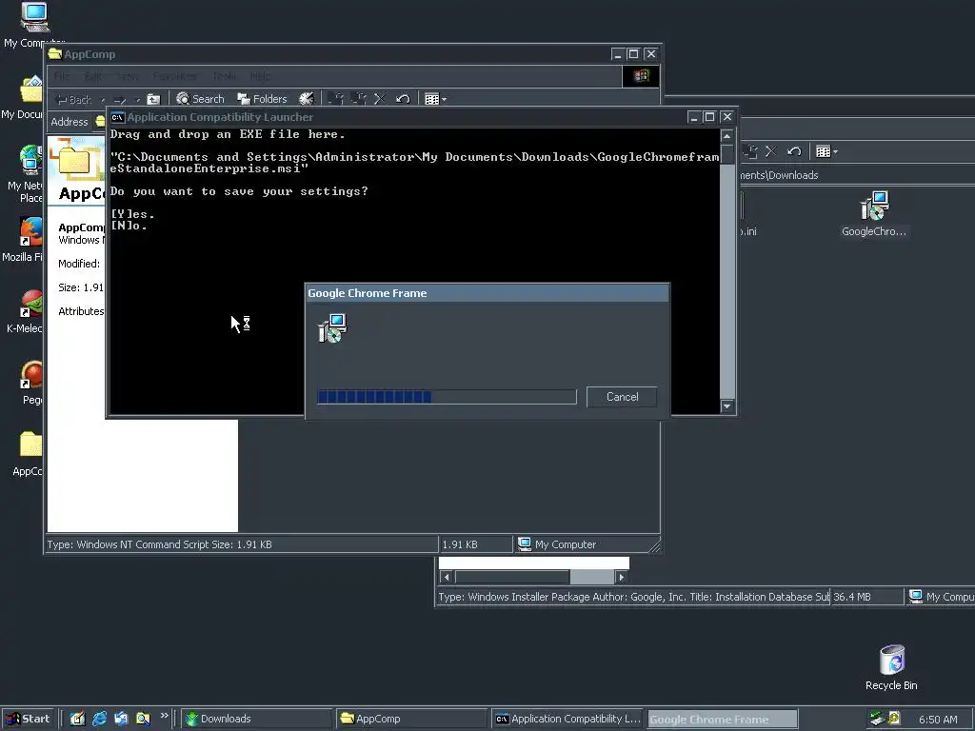Cancel the Google Chrome Frame installation
This screenshot has height=731, width=975.
[x=621, y=397]
